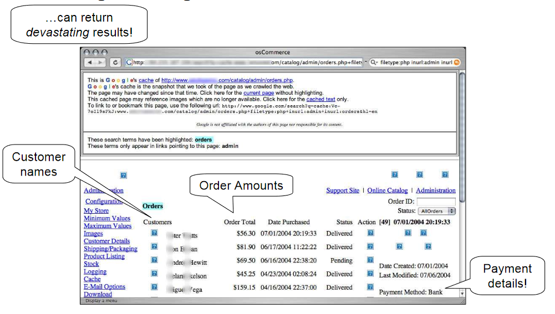
Task: Open the Support Site link
Action: (x=343, y=191)
